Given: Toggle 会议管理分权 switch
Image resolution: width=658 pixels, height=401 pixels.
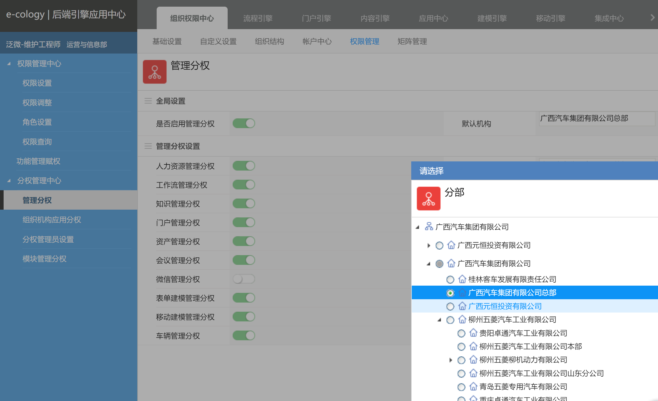Looking at the screenshot, I should pos(244,260).
